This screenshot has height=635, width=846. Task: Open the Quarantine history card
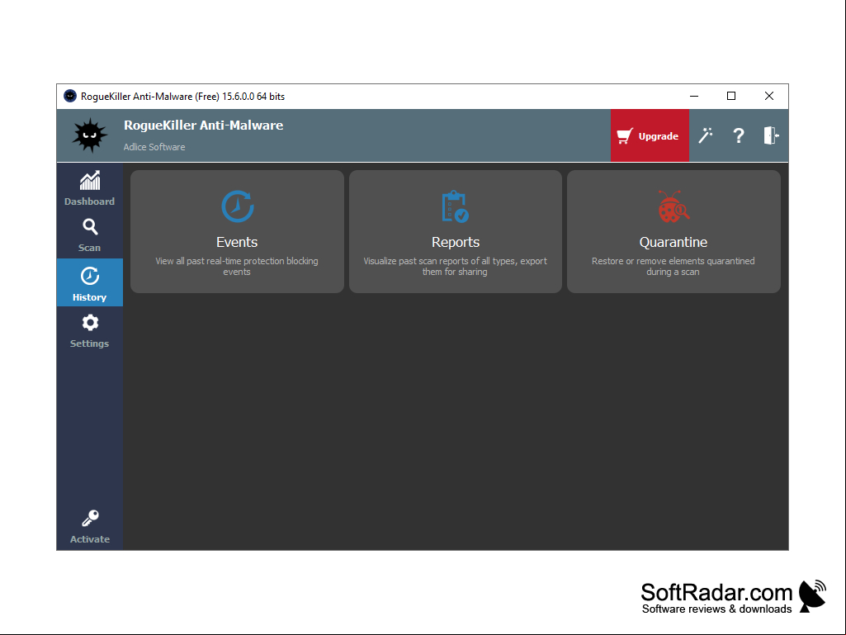(673, 232)
